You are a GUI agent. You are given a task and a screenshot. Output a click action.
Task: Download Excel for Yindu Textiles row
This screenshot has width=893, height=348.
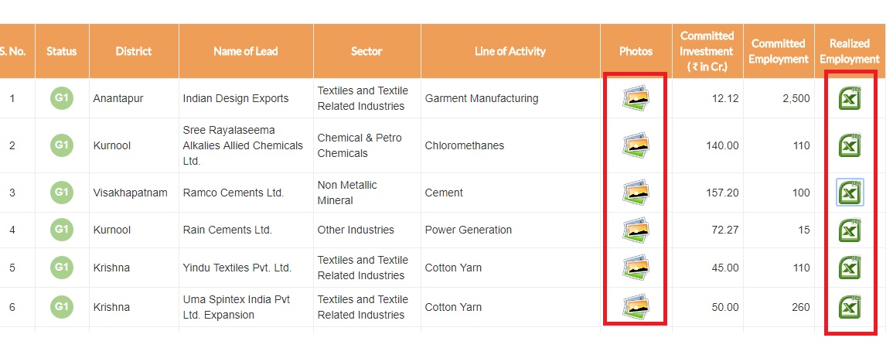(x=850, y=268)
